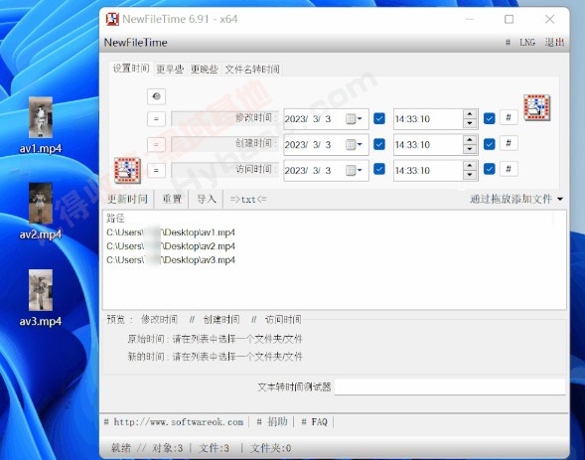Click the 路径 column header
585x460 pixels.
tap(115, 219)
